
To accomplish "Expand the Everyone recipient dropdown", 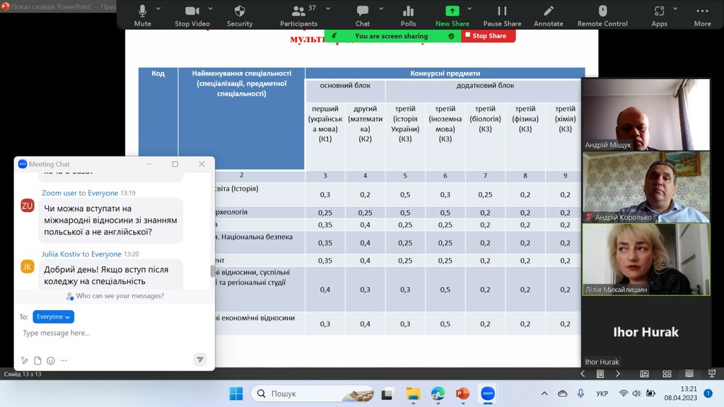I will coord(53,317).
